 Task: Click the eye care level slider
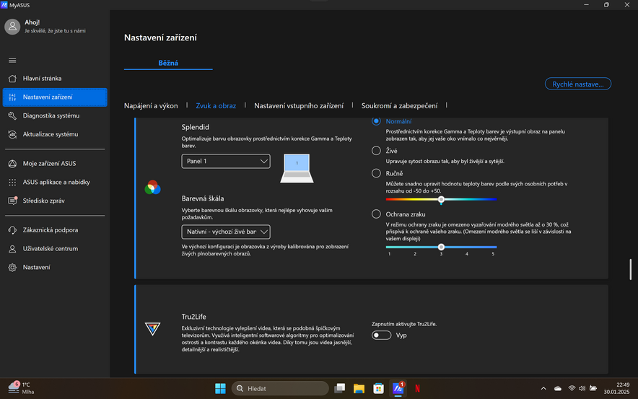click(x=441, y=247)
